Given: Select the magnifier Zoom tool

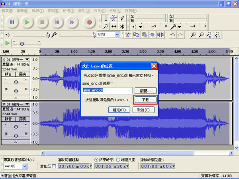Looking at the screenshot, I should click(x=106, y=26).
